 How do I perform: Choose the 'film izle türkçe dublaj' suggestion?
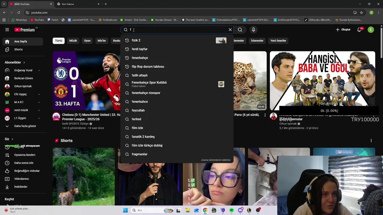point(177,145)
